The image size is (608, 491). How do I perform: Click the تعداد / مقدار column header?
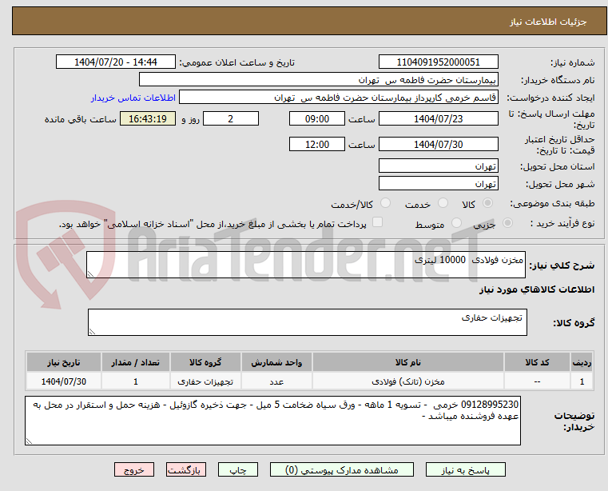(135, 362)
